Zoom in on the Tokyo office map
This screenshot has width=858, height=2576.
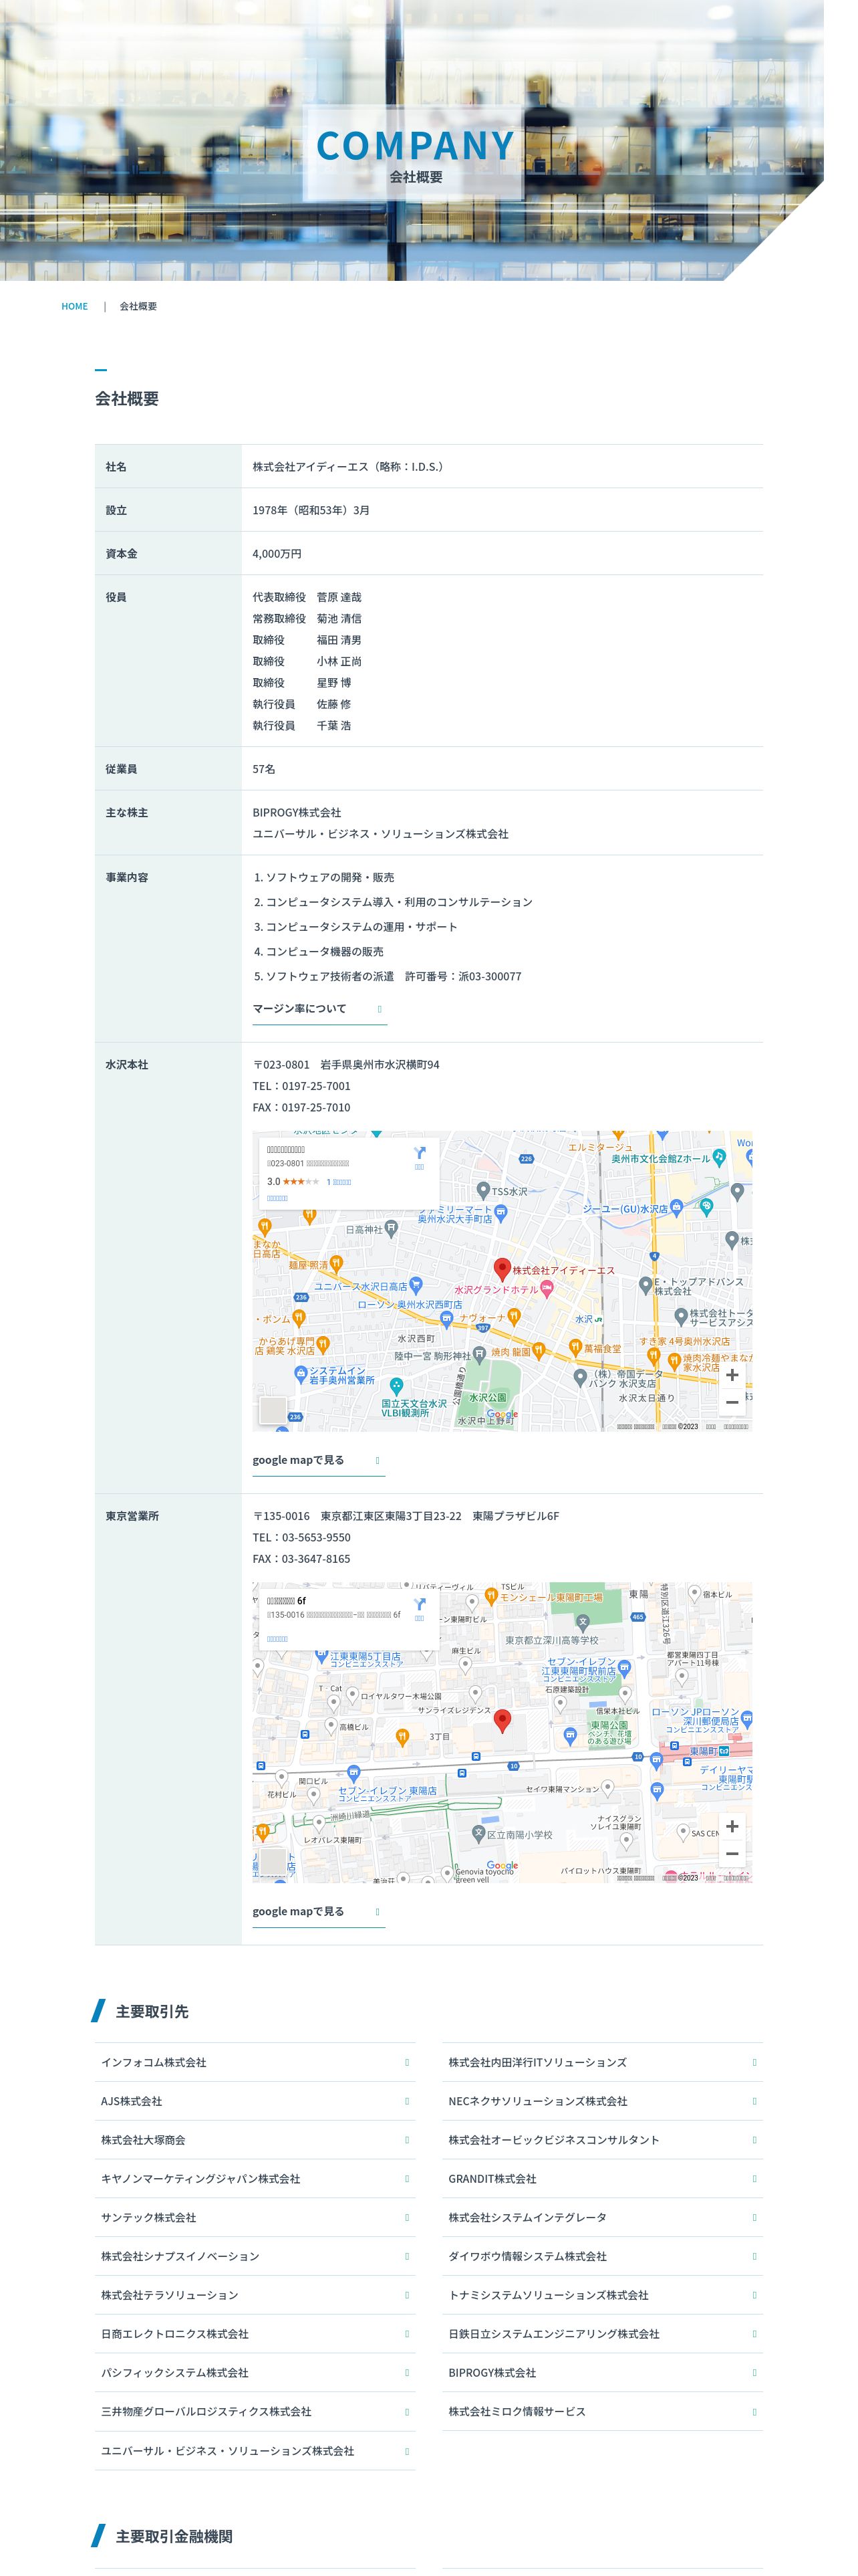732,1826
